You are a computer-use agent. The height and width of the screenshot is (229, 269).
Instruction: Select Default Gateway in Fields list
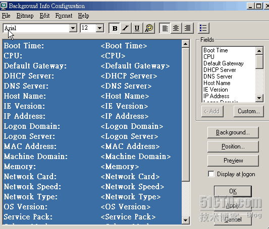click(224, 63)
